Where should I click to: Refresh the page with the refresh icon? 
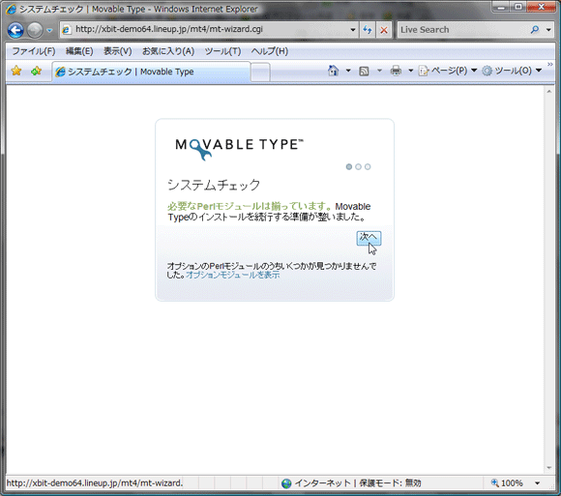(x=368, y=30)
